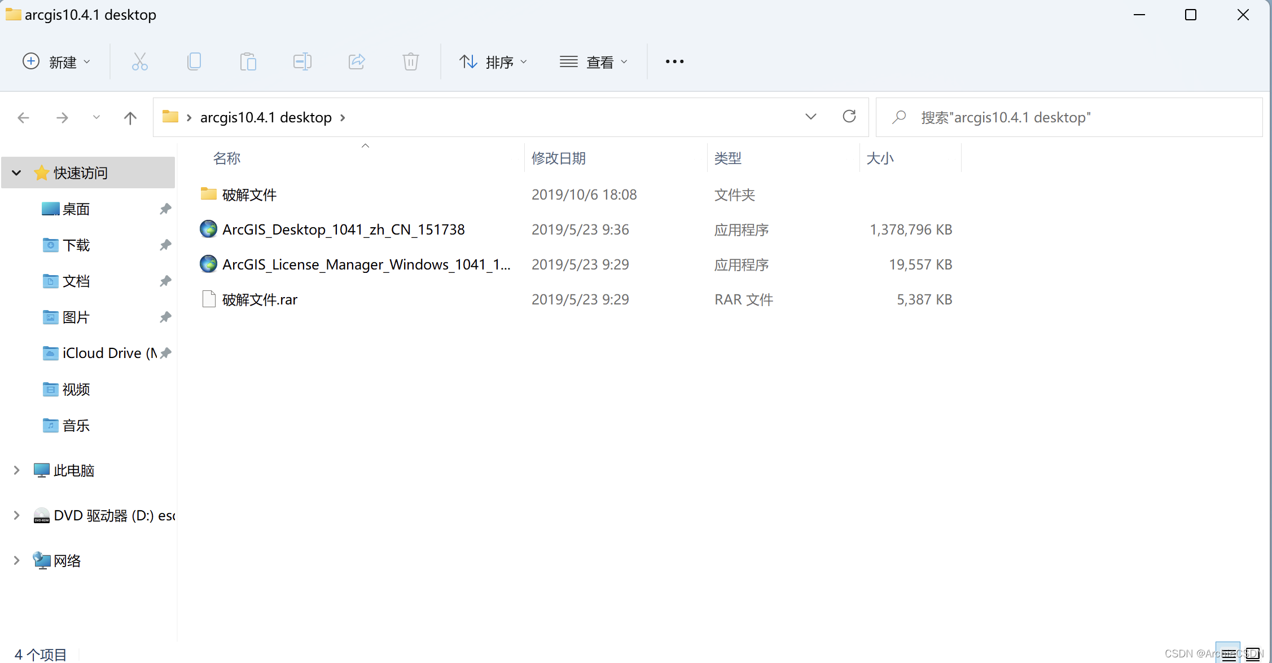Image resolution: width=1272 pixels, height=663 pixels.
Task: Click size value 1,378,796 KB
Action: pos(911,229)
